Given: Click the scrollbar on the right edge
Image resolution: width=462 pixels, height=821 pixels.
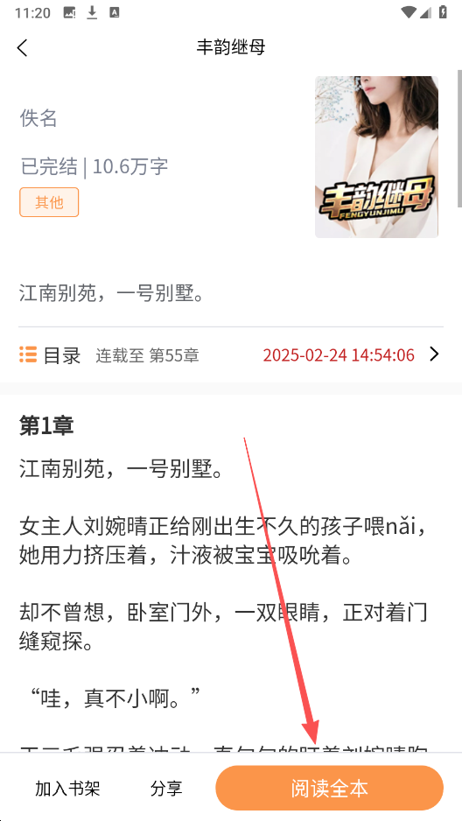Looking at the screenshot, I should tap(459, 139).
